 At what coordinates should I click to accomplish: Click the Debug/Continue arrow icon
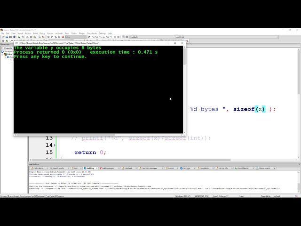pyautogui.click(x=89, y=37)
